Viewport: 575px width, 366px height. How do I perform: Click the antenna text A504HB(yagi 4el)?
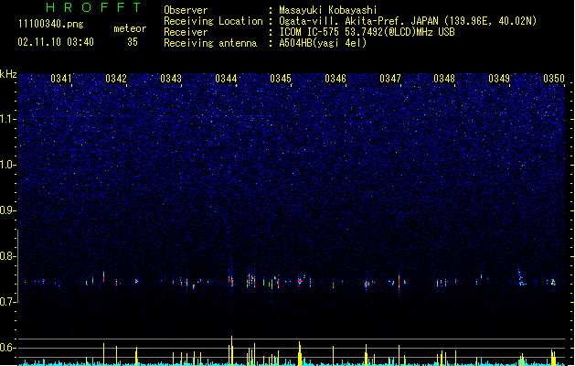(323, 43)
